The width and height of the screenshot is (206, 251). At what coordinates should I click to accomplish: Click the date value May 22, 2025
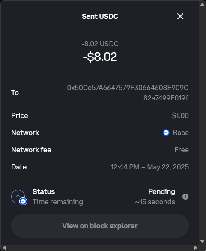click(168, 167)
